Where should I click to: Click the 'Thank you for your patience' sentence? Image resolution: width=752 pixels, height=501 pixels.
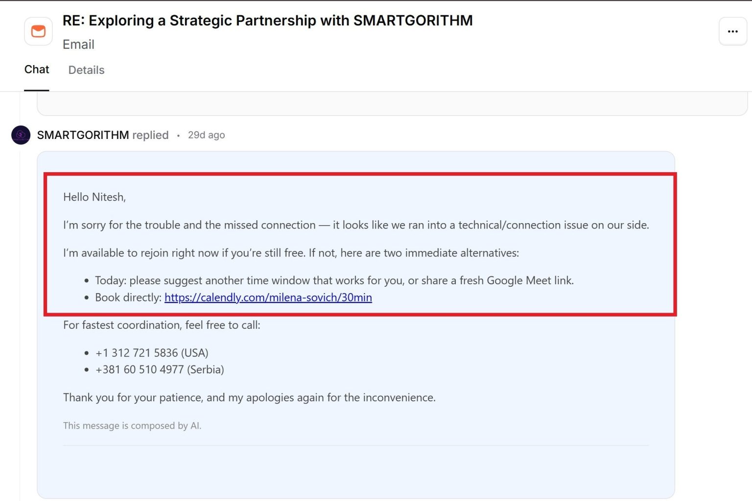click(x=249, y=397)
